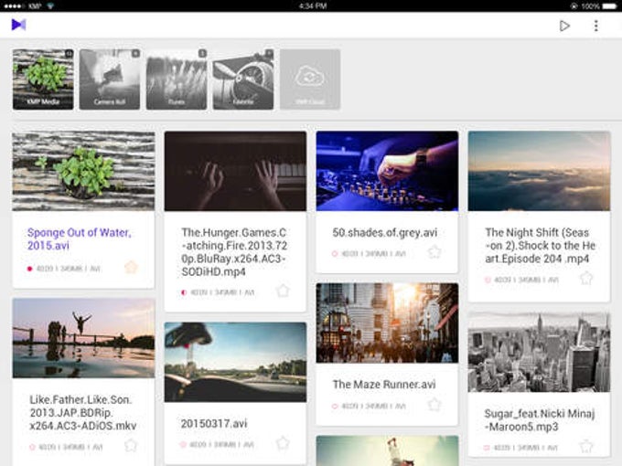Select title 'The.Hunger.Games.Catching.Fire' file name
Viewport: 622px width, 466px height.
point(234,252)
